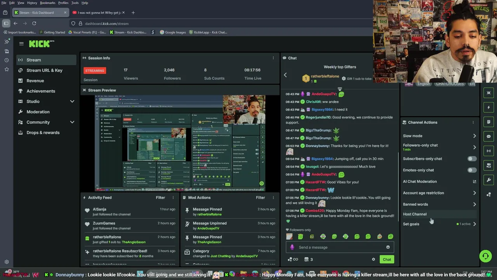This screenshot has width=497, height=280.
Task: Click ratherbleftalone in Weekly top Gifters
Action: point(325,76)
